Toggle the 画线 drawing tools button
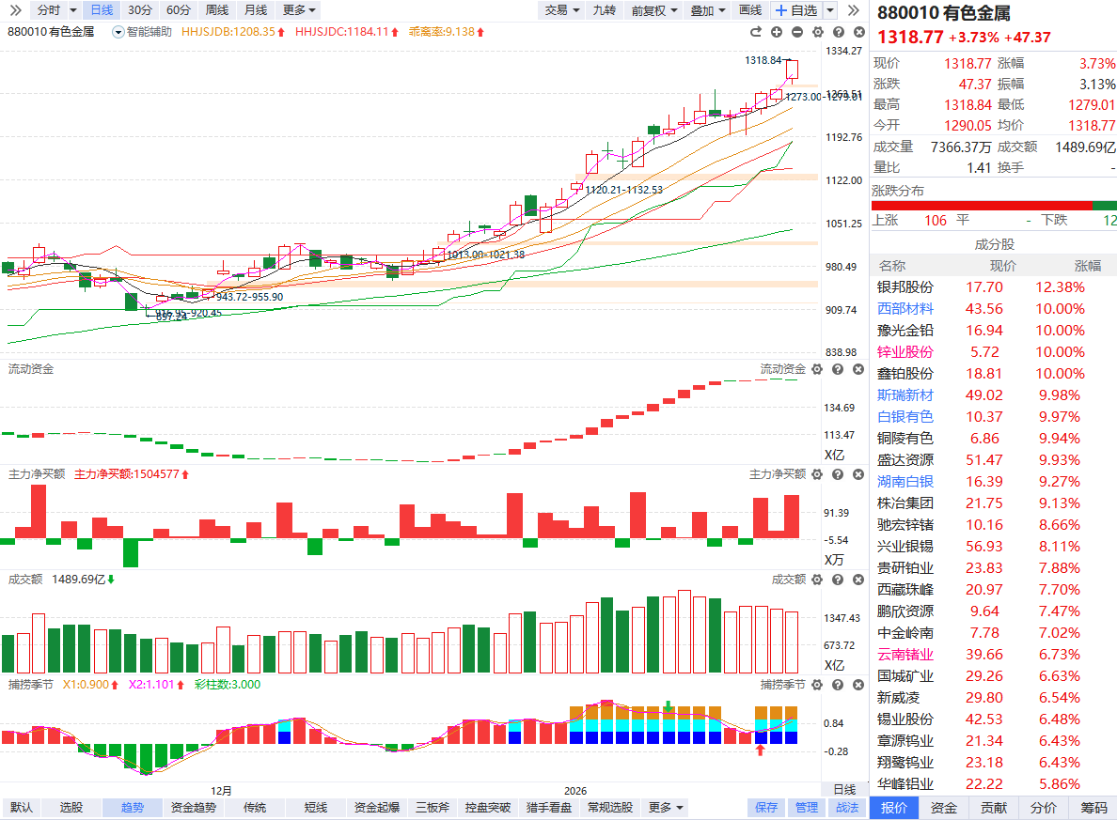 tap(750, 10)
